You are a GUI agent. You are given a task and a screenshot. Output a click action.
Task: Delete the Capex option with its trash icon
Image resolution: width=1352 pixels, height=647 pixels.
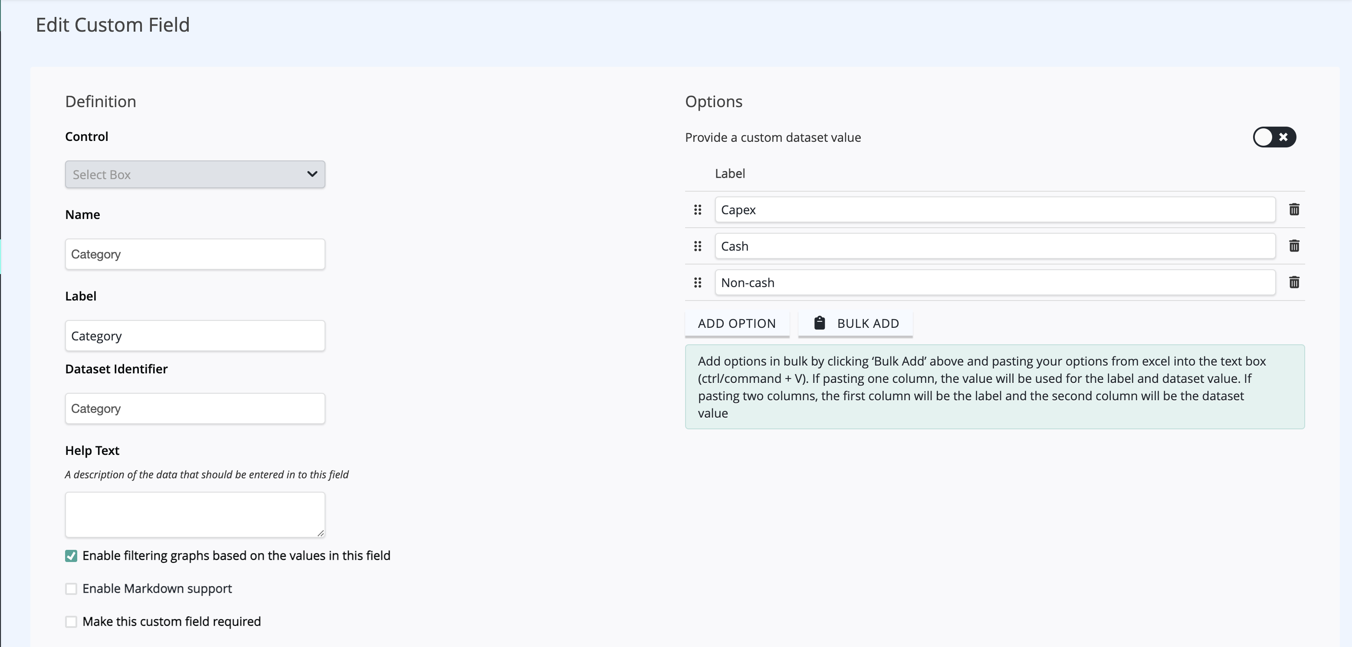click(x=1294, y=209)
